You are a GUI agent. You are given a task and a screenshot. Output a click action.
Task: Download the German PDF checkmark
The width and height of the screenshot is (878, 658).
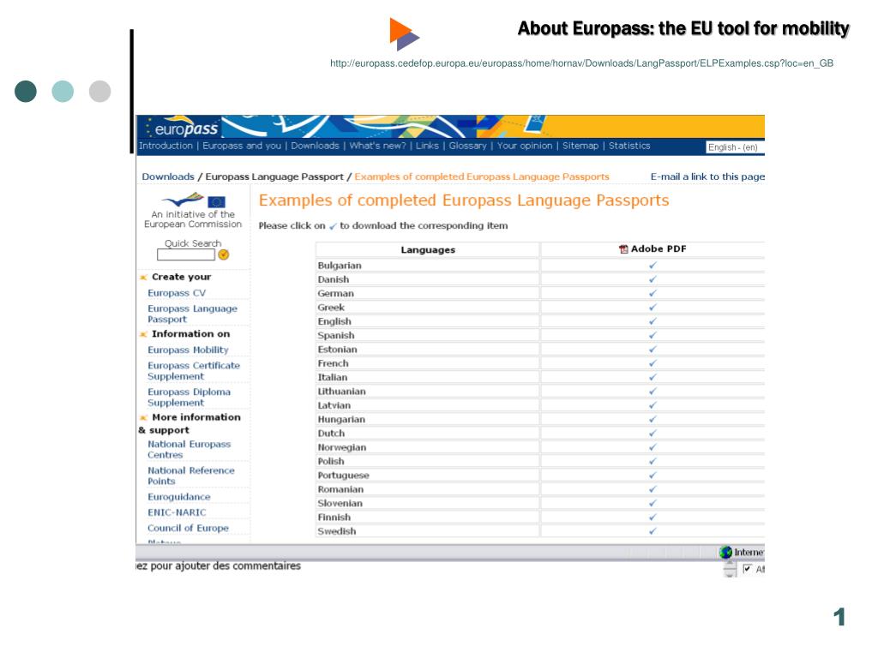pyautogui.click(x=652, y=293)
